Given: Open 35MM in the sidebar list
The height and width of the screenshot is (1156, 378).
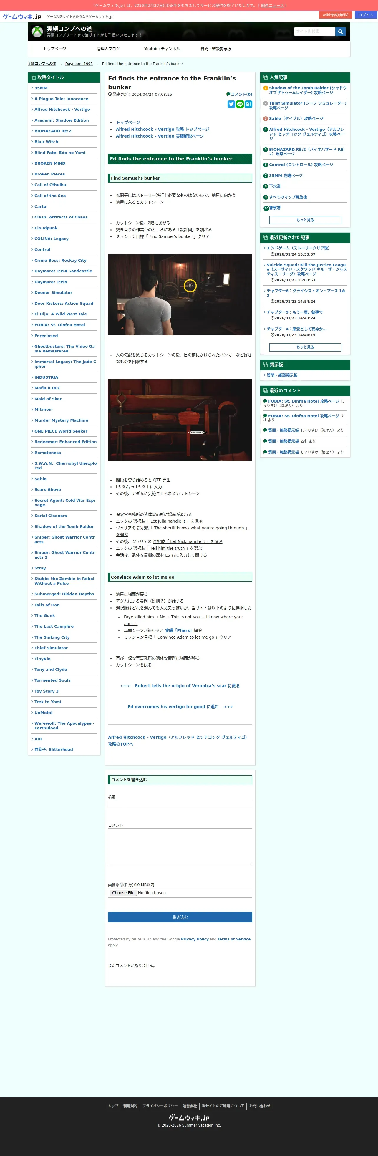Looking at the screenshot, I should 41,88.
